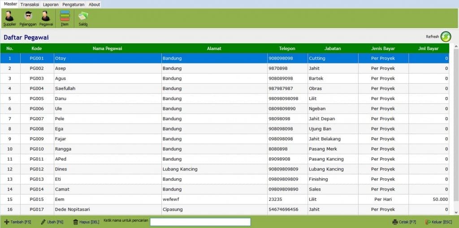Select the employee name Saefullah
Screen dimensions: 459x228
[x=65, y=89]
